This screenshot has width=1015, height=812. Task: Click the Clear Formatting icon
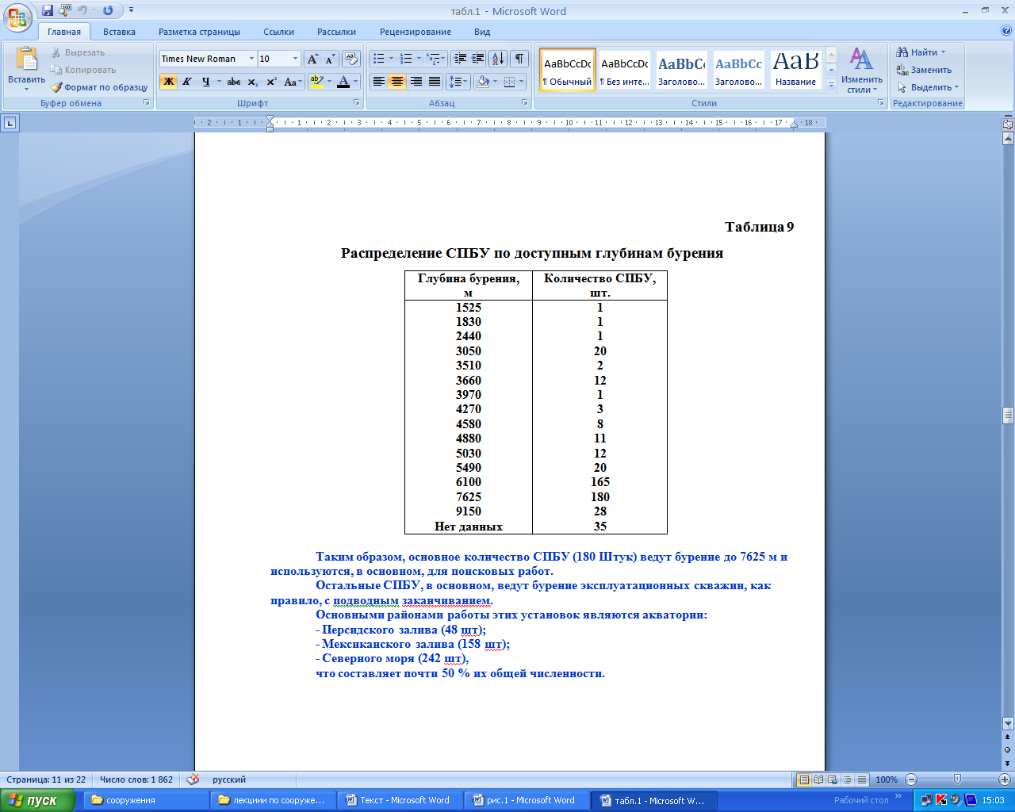tap(351, 59)
